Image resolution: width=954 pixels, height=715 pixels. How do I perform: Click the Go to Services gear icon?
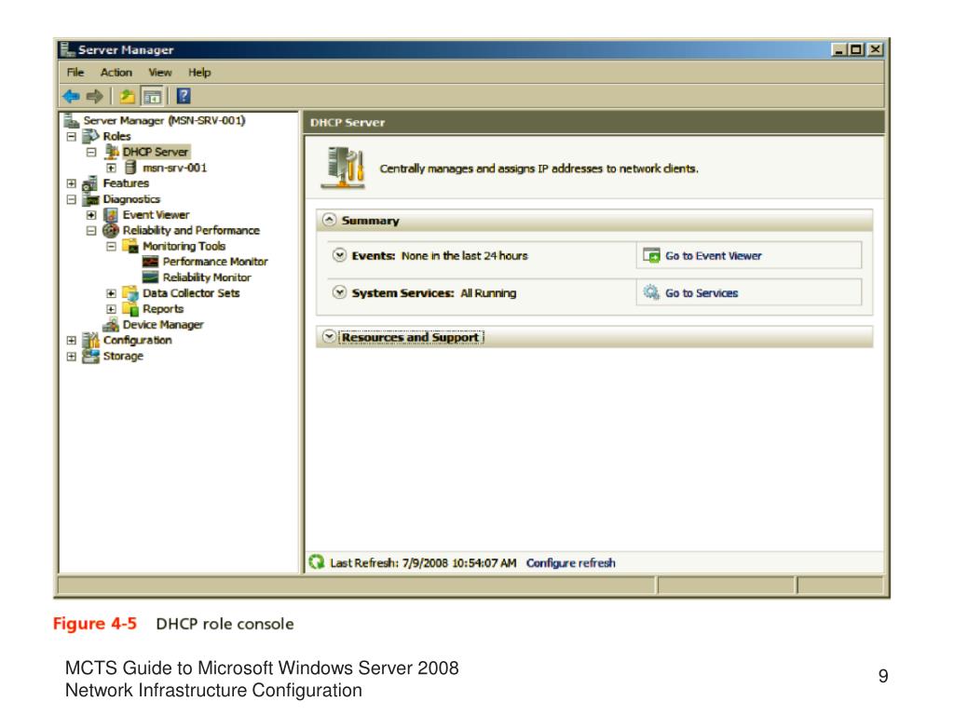click(651, 292)
